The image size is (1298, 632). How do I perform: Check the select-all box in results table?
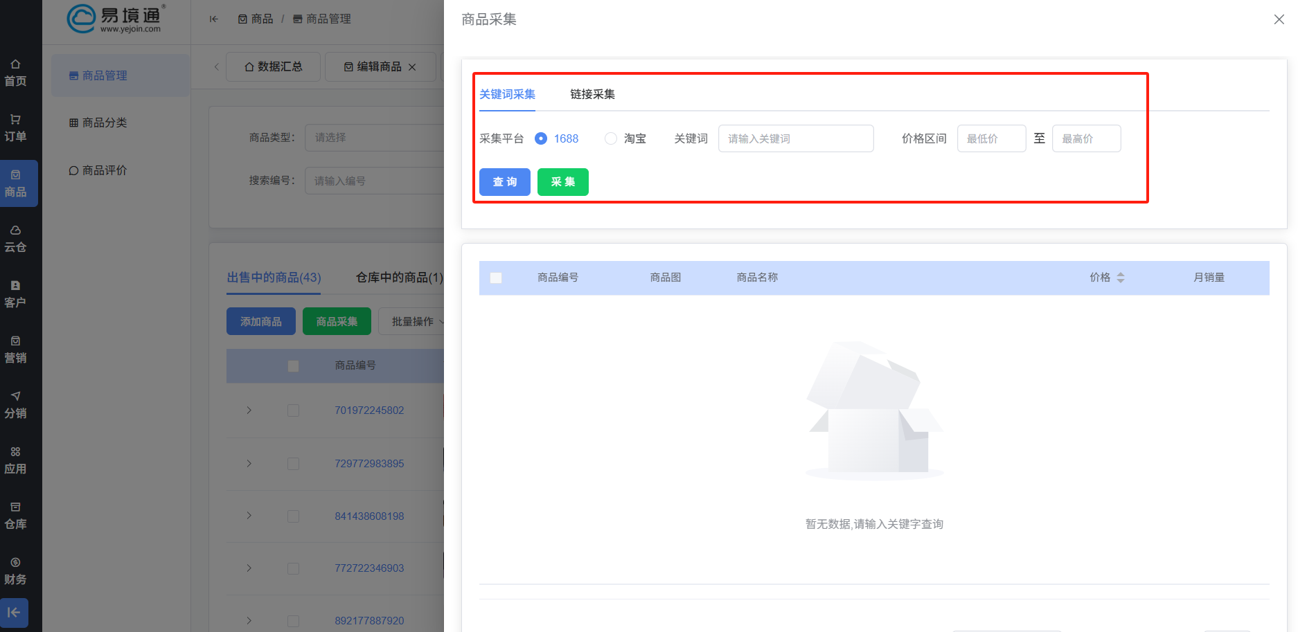coord(496,278)
